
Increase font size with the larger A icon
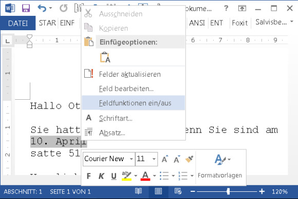tap(165, 159)
